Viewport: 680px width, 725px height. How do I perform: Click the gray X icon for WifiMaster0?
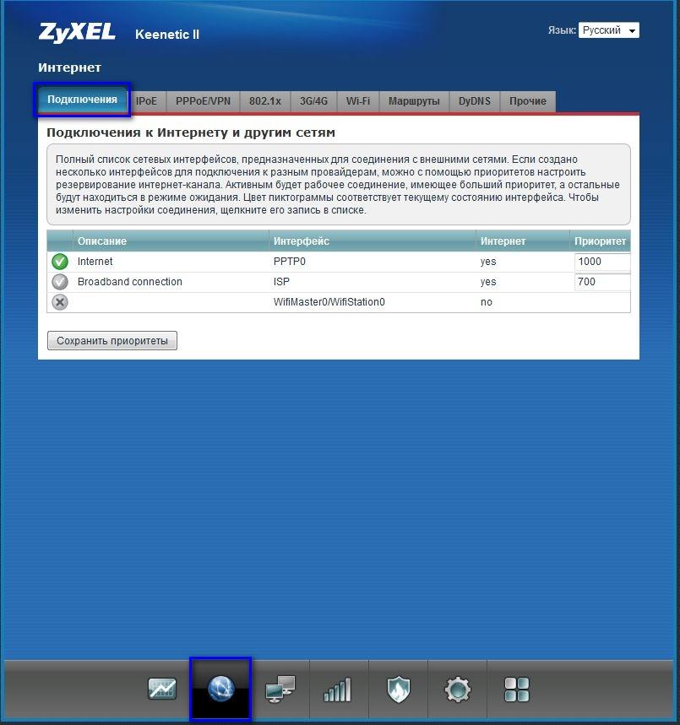pos(60,302)
